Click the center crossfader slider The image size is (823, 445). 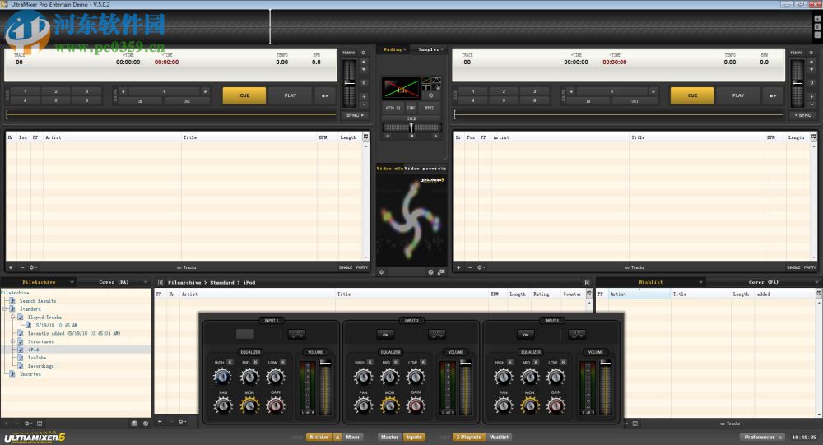[411, 127]
